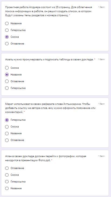This screenshot has height=197, width=111.
Task: Click the Асель tables question text
Action: 50,60
